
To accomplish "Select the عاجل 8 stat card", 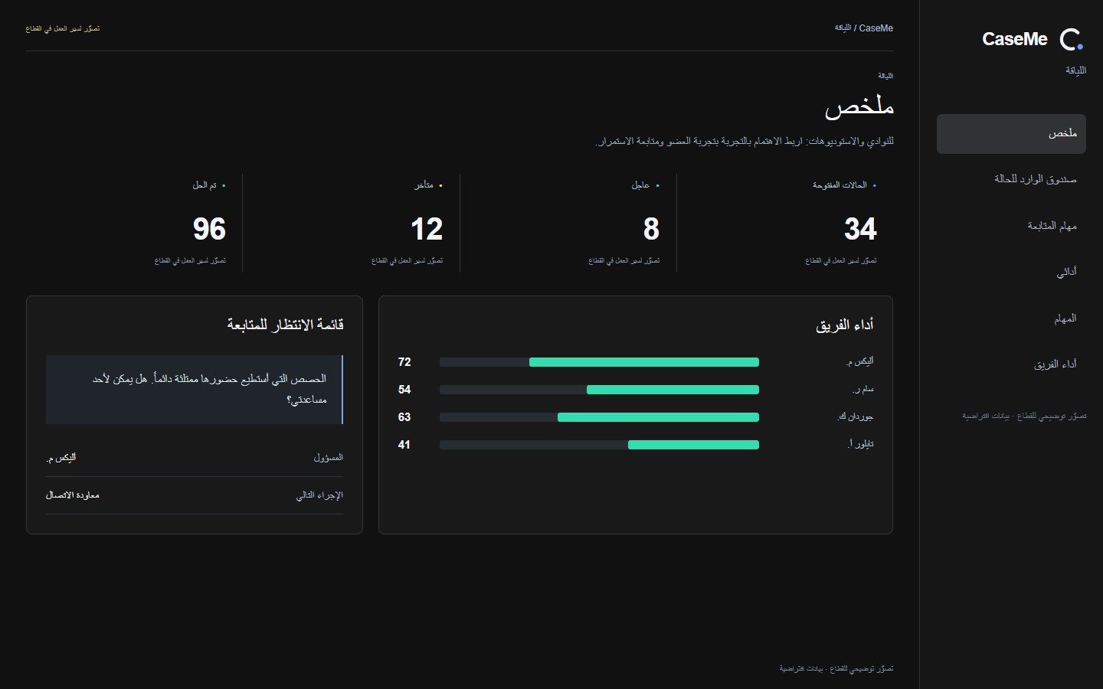I will pos(568,223).
